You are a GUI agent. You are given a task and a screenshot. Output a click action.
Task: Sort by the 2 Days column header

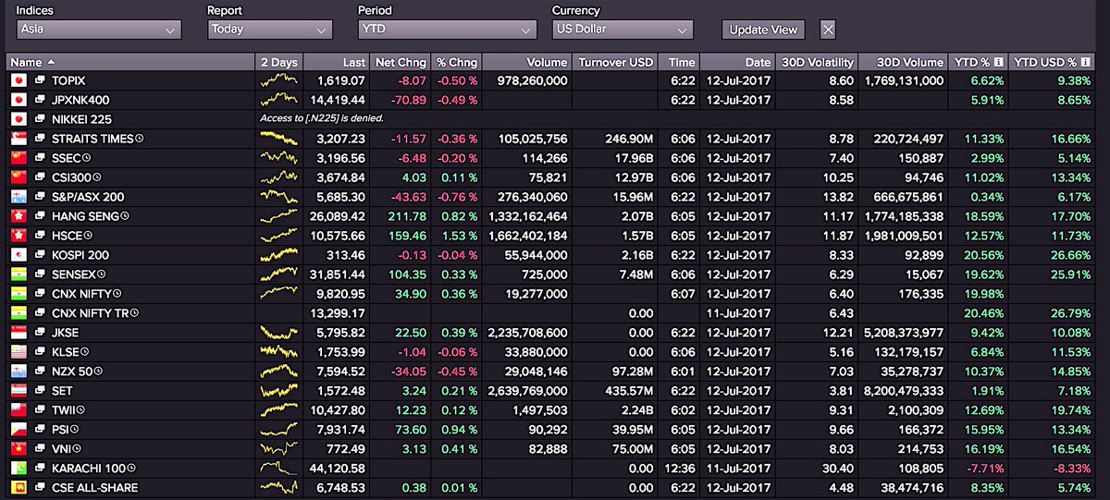(x=279, y=62)
